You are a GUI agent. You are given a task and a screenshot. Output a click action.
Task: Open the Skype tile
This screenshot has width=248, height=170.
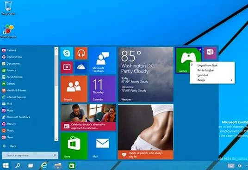coord(67,53)
